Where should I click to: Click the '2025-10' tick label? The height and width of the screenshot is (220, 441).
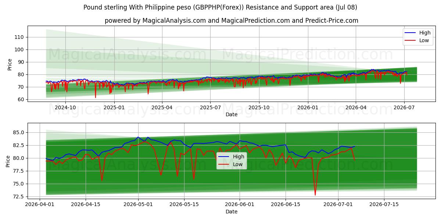pyautogui.click(x=259, y=107)
